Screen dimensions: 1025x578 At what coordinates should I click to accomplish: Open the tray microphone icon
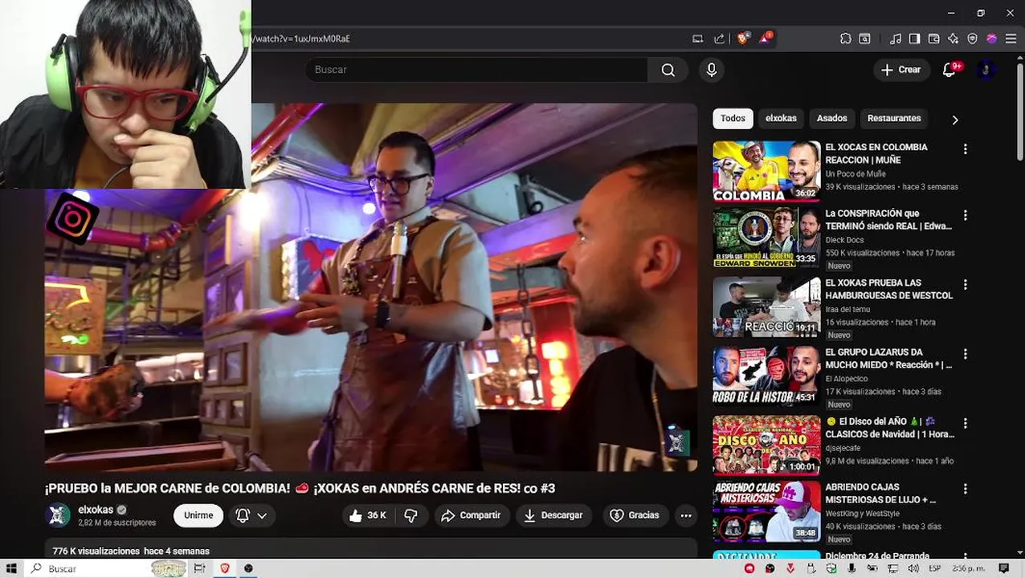click(x=851, y=568)
